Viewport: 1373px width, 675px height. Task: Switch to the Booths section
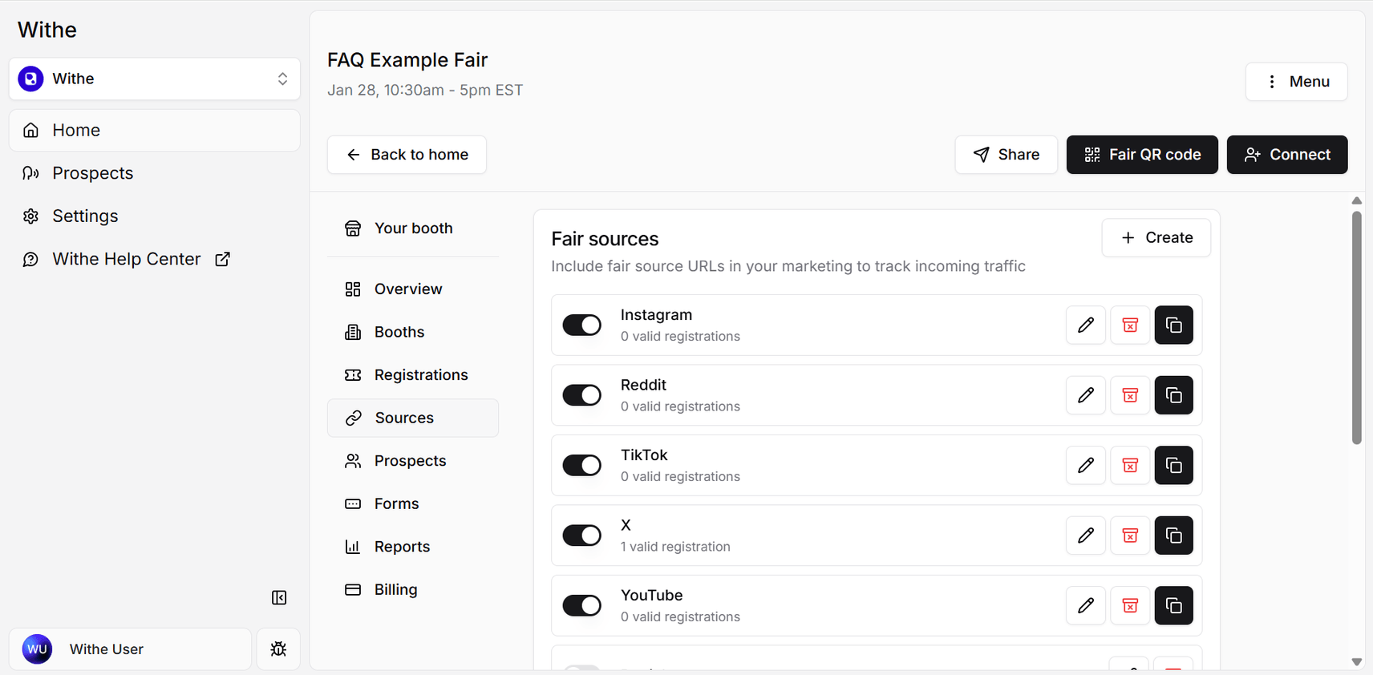tap(413, 332)
